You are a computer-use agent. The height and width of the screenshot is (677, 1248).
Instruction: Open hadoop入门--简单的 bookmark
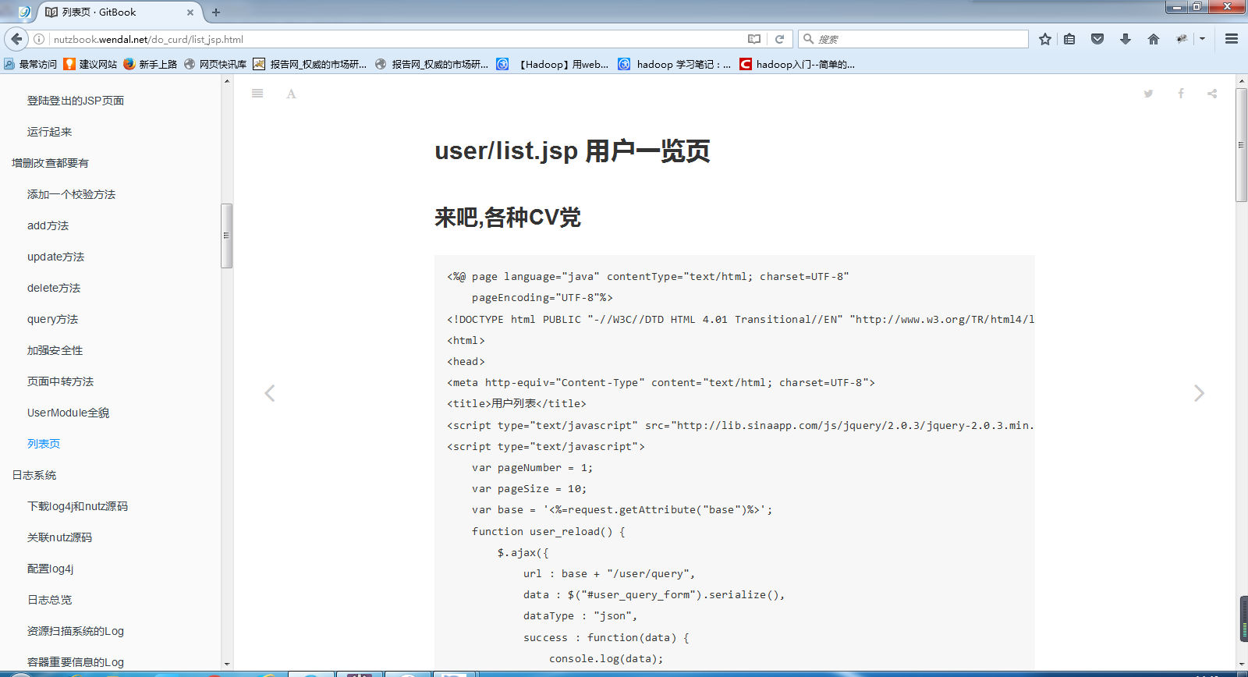click(797, 64)
